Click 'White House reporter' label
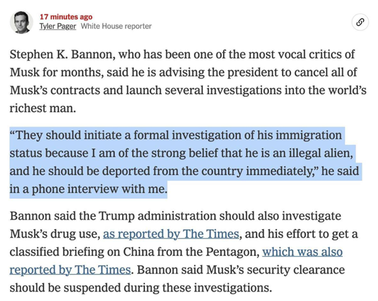 pos(116,26)
